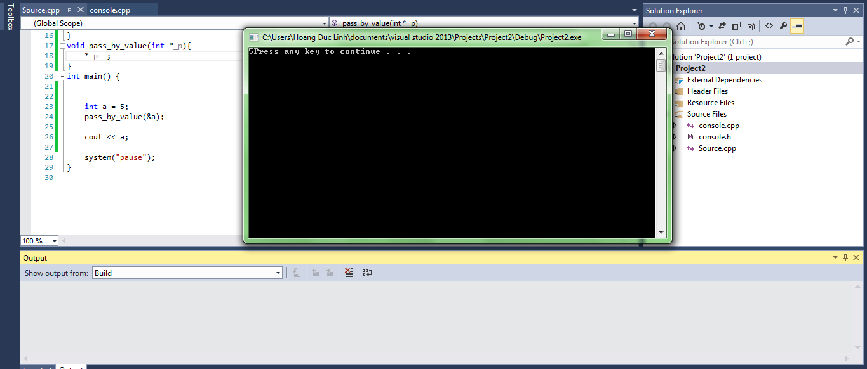Click the Sync with Active Document icon
This screenshot has width=867, height=369.
tap(723, 26)
